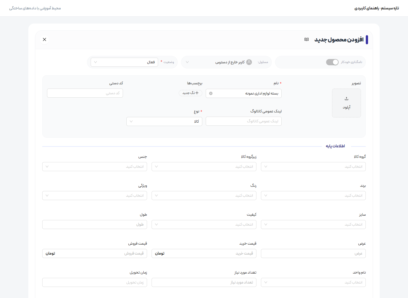Expand the نام واحد dropdown
408x298 pixels.
313,282
